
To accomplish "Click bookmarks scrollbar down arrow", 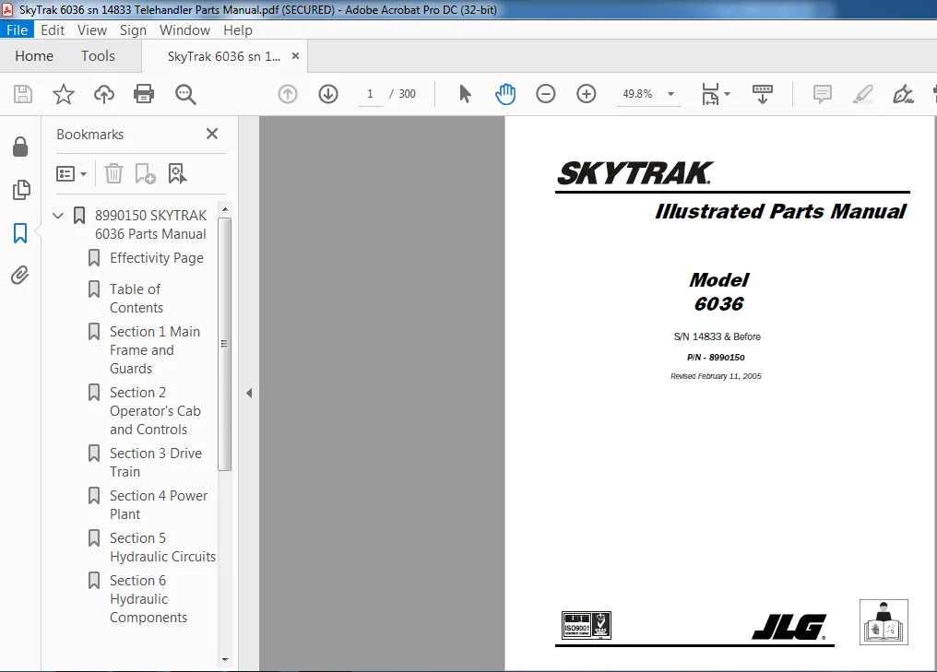I will coord(225,660).
